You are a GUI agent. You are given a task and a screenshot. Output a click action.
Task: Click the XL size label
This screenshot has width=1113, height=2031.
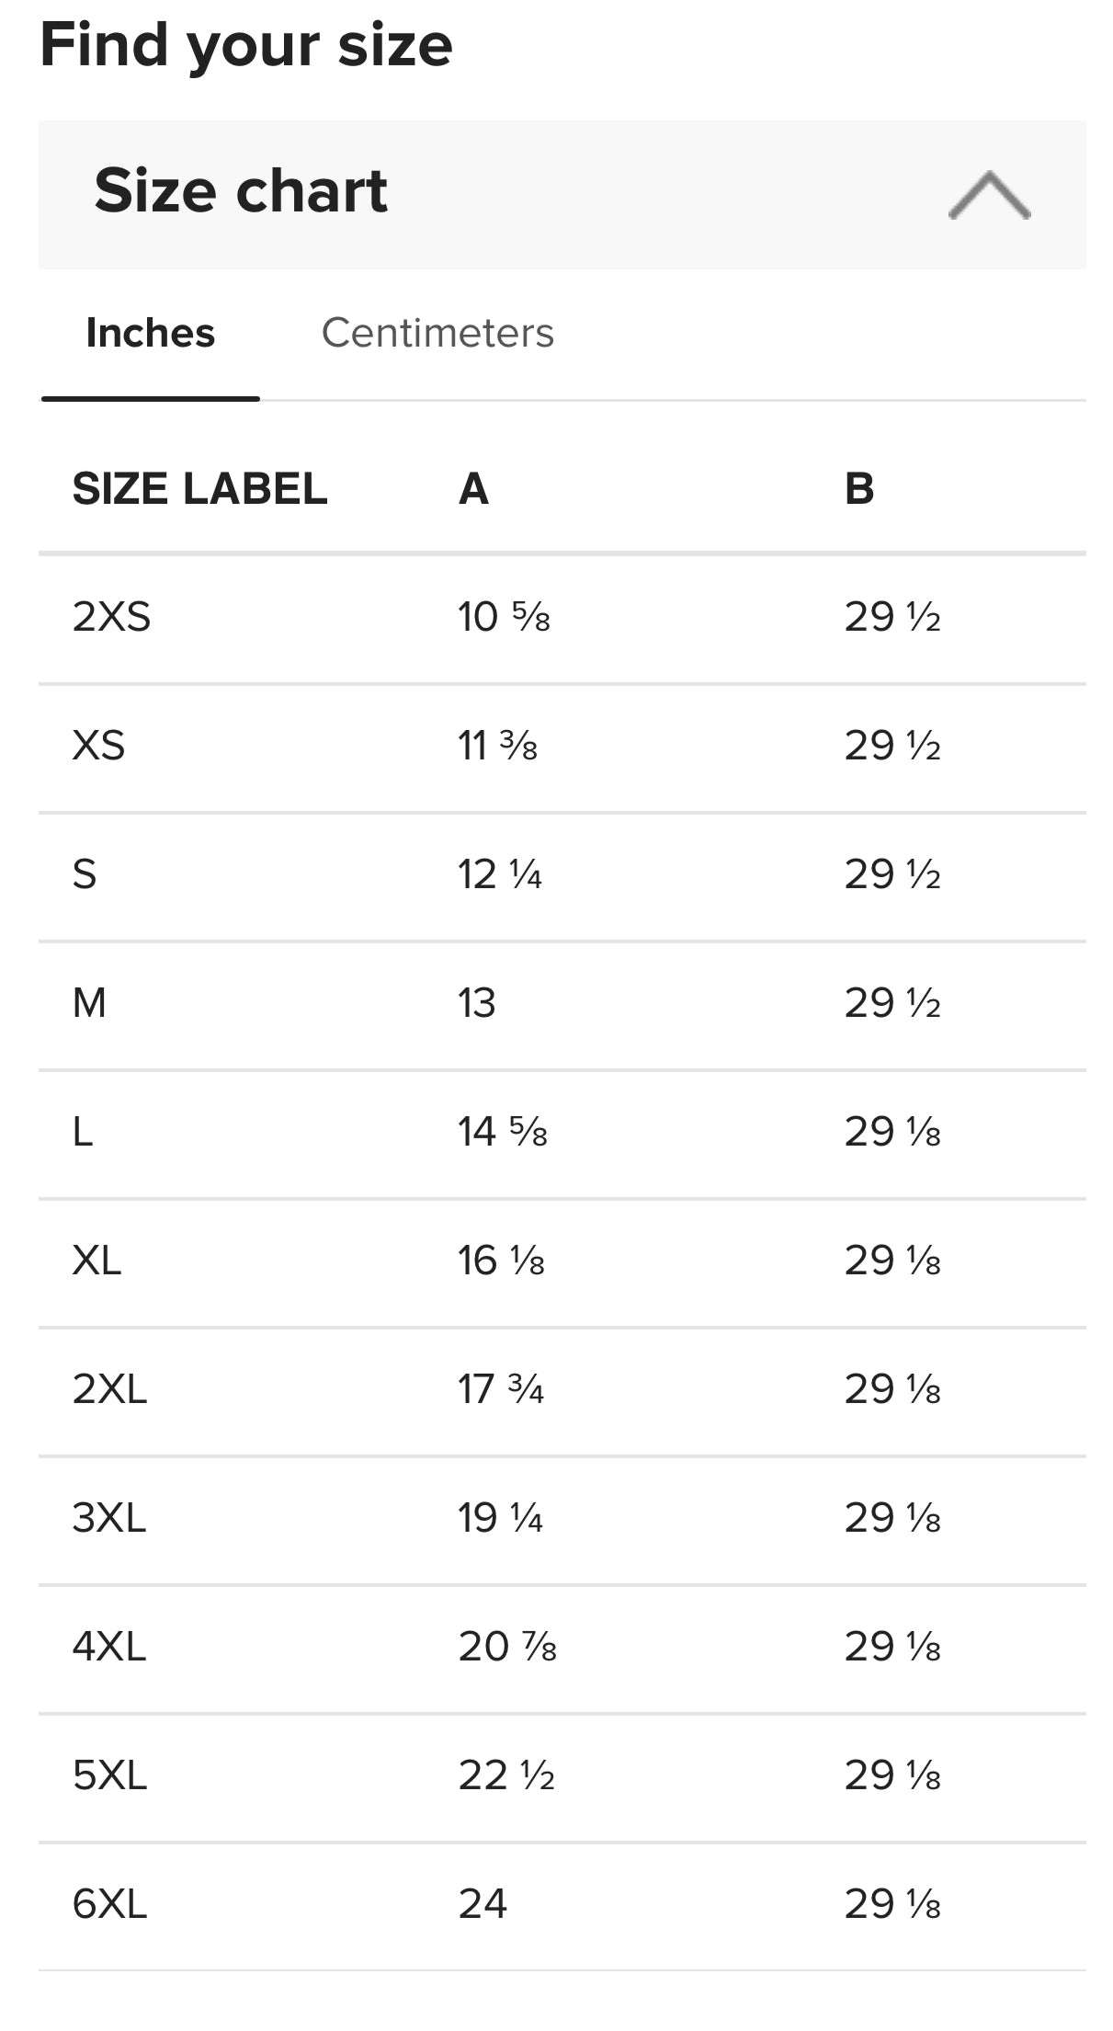tap(97, 1260)
